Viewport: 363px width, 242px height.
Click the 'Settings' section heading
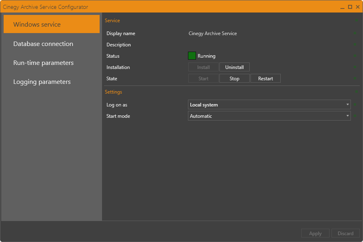113,92
